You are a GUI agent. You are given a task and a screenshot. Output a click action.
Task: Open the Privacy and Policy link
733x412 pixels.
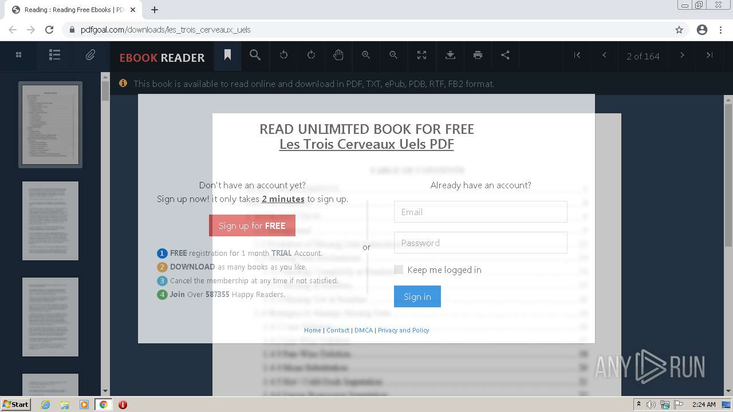[403, 330]
